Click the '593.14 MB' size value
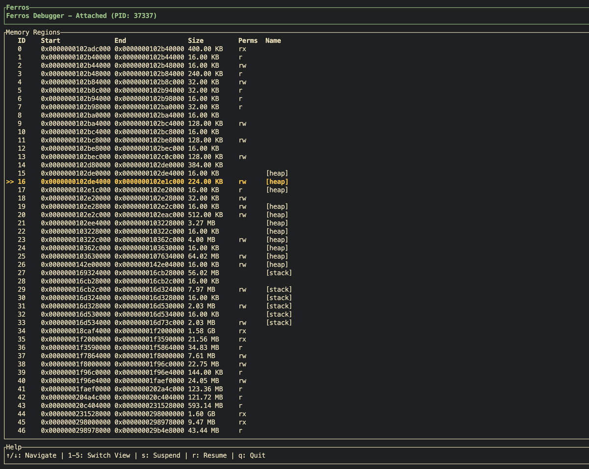Image resolution: width=589 pixels, height=469 pixels. [x=206, y=405]
